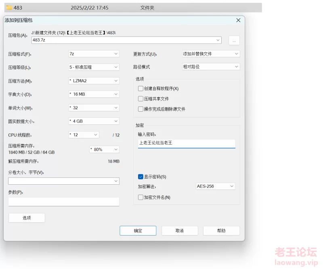Viewport: 323px width, 269px height.
Task: Uncheck the show password checkbox
Action: [141, 177]
